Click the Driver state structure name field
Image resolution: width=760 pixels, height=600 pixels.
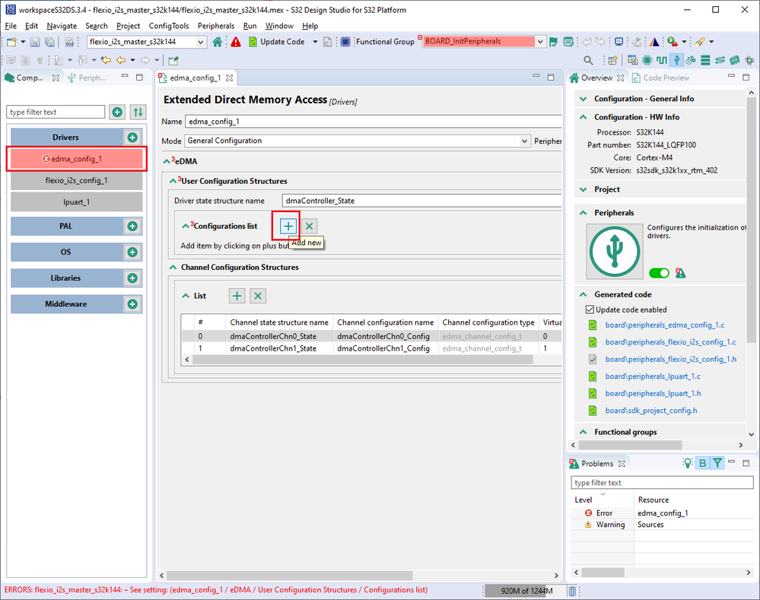coord(420,201)
